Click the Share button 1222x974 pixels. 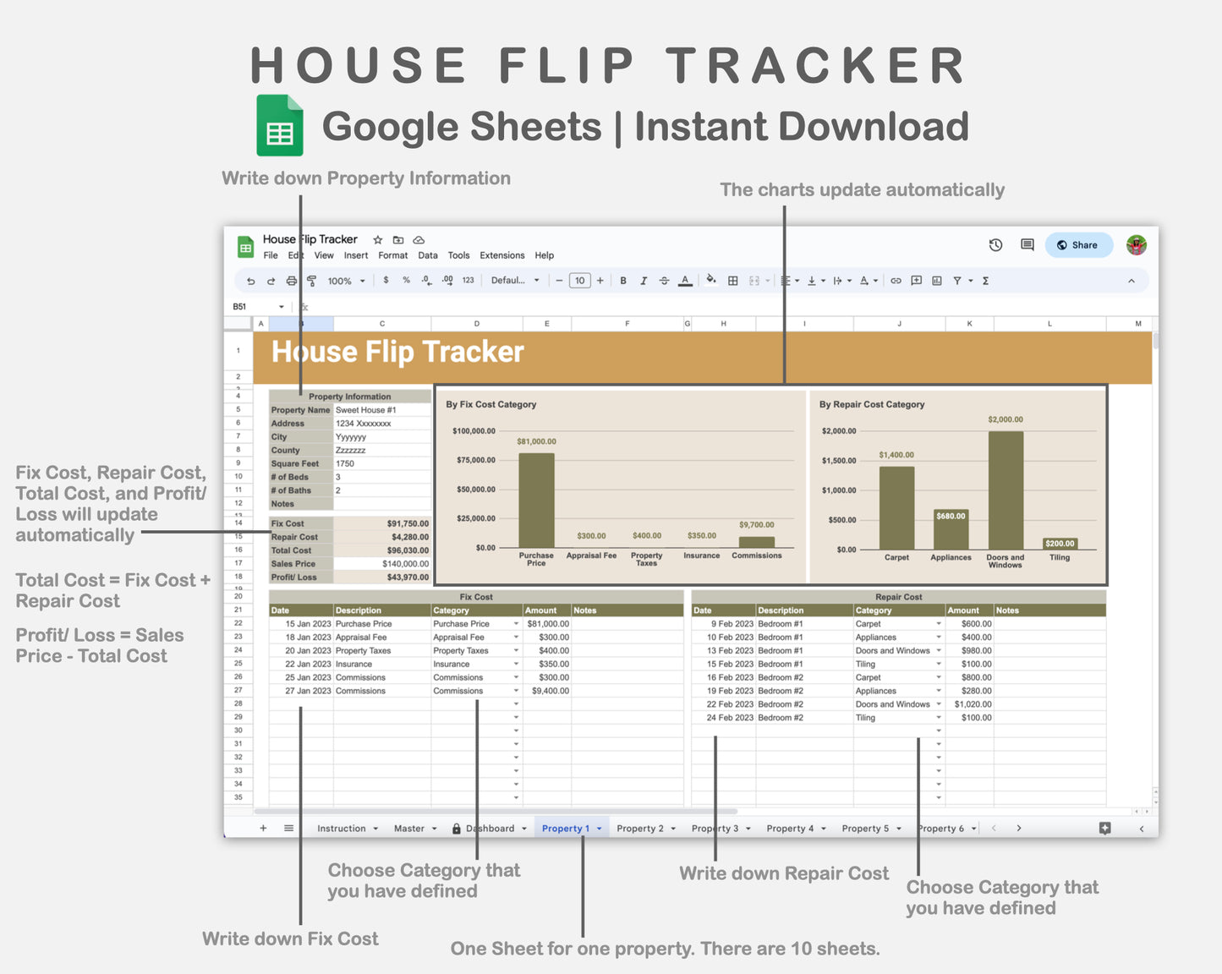click(x=1078, y=244)
